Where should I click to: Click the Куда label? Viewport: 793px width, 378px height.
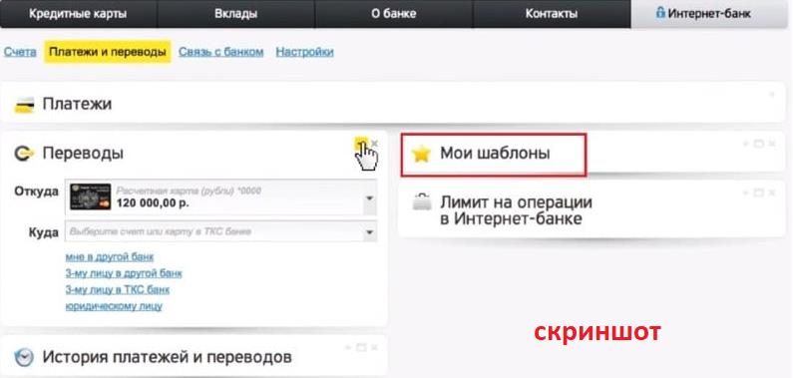(x=44, y=233)
